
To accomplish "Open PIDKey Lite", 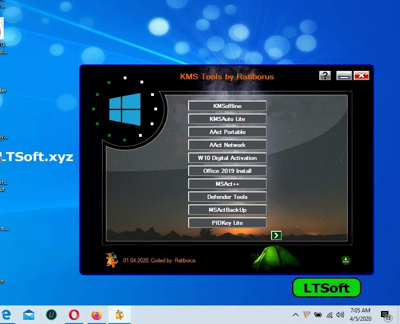I will pos(227,222).
